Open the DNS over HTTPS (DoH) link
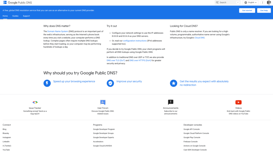273x152 pixels. pyautogui.click(x=140, y=60)
